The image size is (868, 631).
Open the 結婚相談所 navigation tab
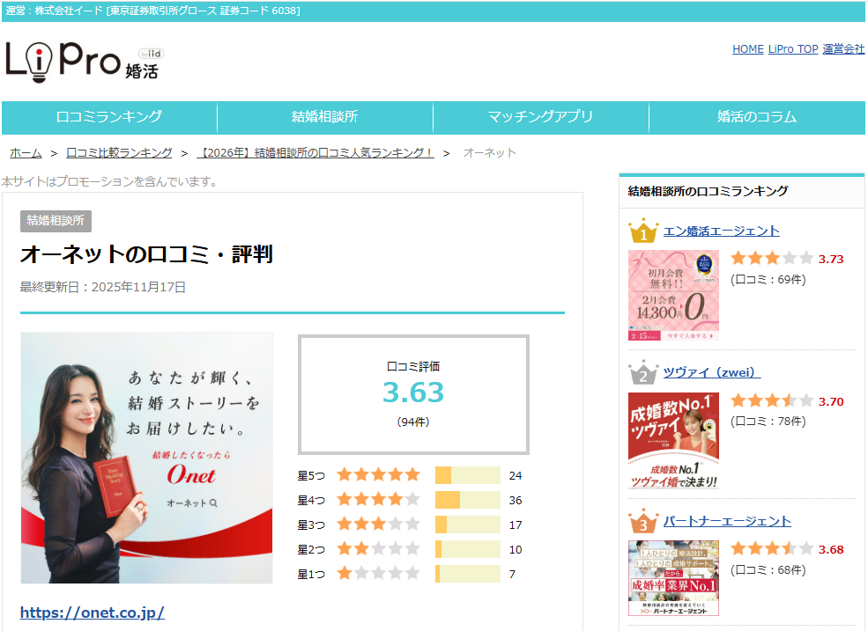pyautogui.click(x=324, y=117)
